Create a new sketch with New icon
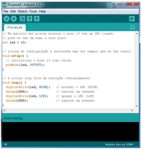The width and height of the screenshot is (141, 149). pos(22,19)
